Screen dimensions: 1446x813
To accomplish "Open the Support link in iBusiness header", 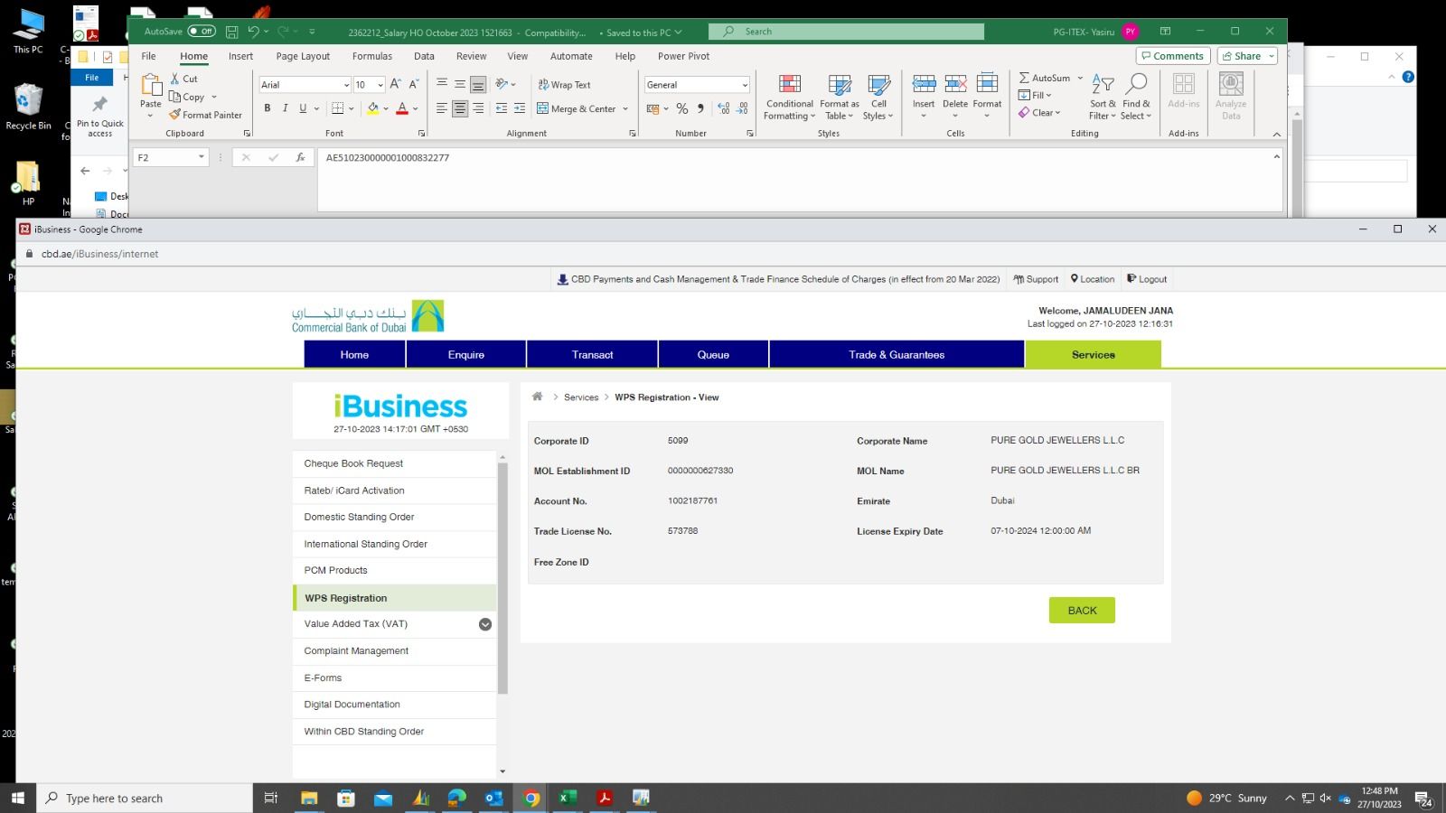I will (1036, 279).
